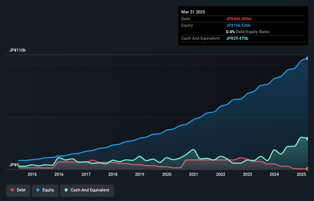
Task: Click the 2021 x-axis label
Action: [x=194, y=174]
